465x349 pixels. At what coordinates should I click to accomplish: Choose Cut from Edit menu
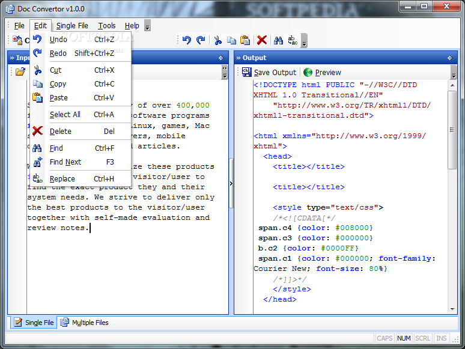(x=81, y=70)
